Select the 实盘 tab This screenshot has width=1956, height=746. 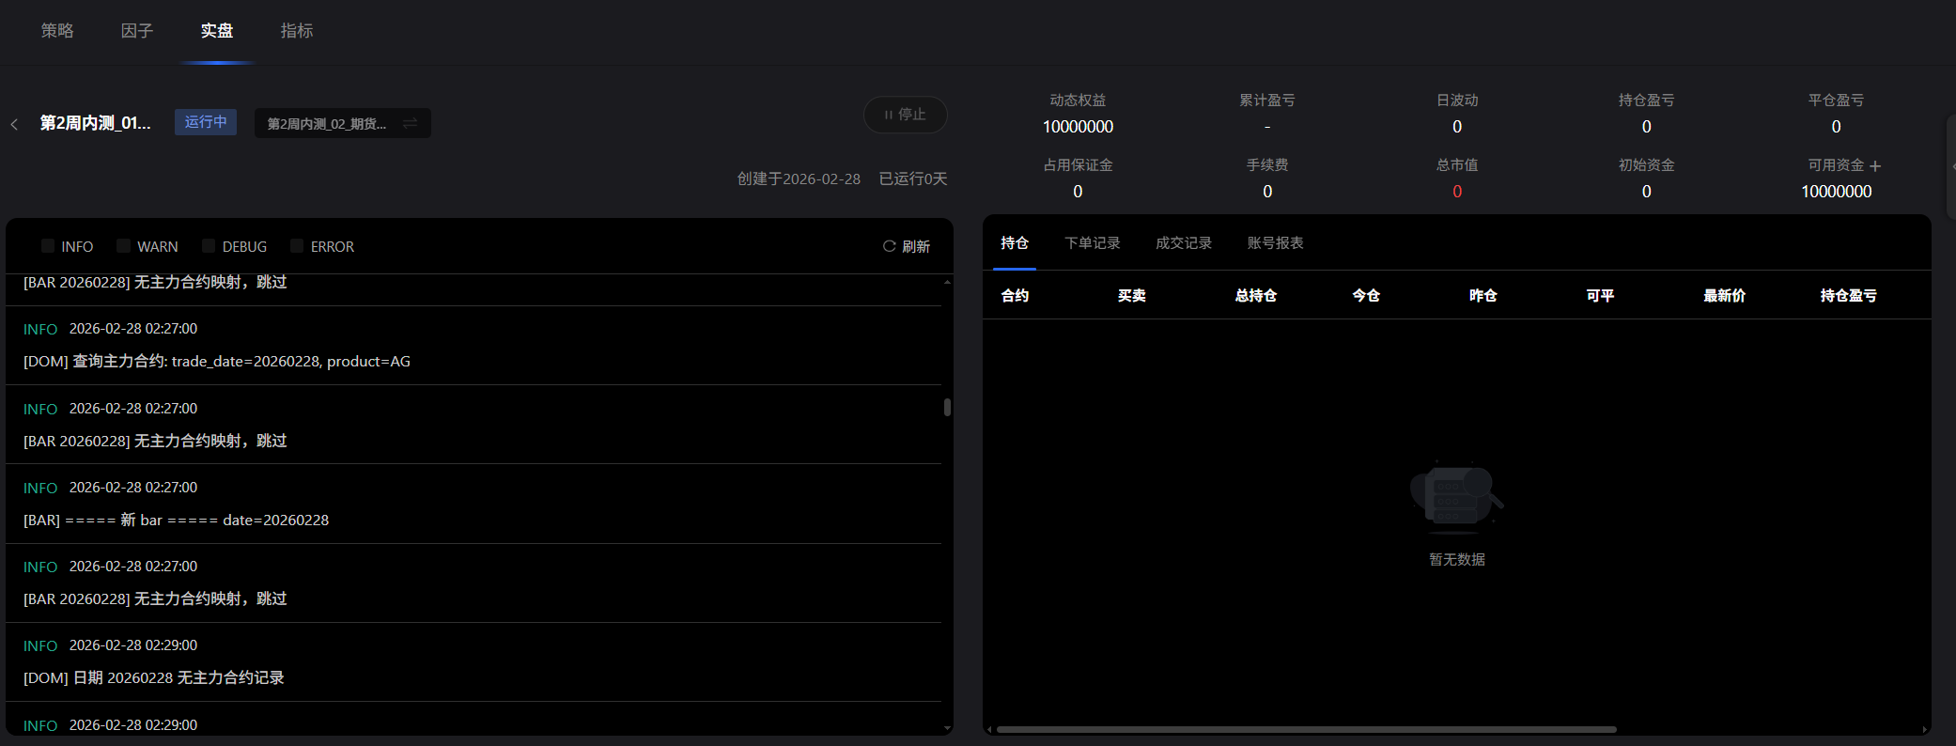pos(217,31)
